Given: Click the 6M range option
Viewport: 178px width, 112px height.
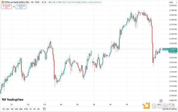Looking at the screenshot, I should click(21, 109).
